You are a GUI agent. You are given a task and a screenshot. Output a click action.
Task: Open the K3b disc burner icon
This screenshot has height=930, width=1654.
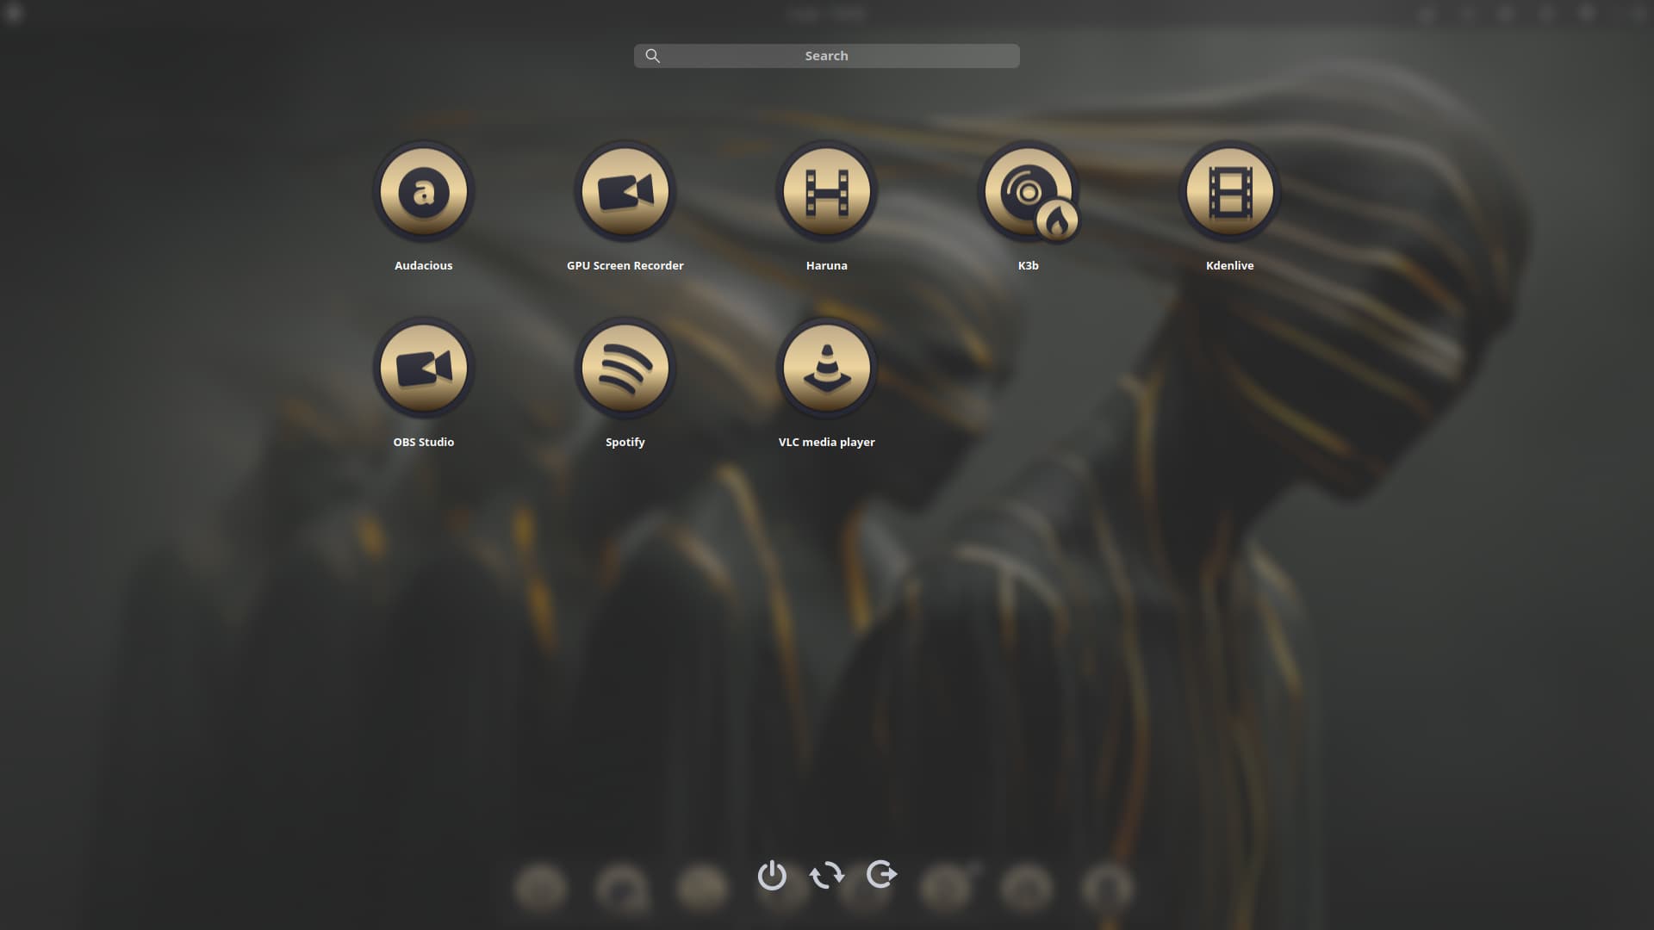tap(1028, 191)
